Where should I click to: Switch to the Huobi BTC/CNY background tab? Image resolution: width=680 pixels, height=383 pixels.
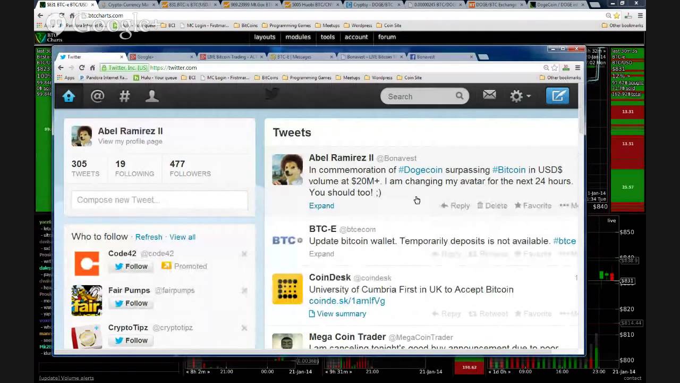coord(312,5)
